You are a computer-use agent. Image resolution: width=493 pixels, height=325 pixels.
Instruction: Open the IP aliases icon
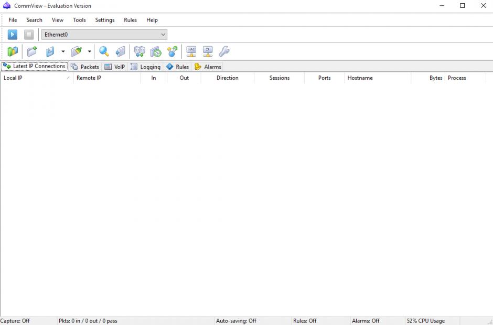208,51
